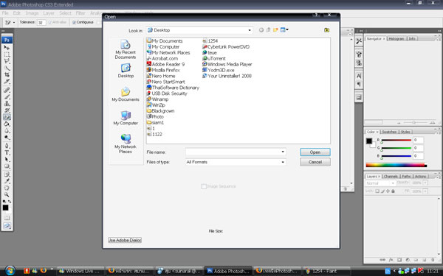
Task: Switch to the Histogram tab
Action: click(396, 38)
